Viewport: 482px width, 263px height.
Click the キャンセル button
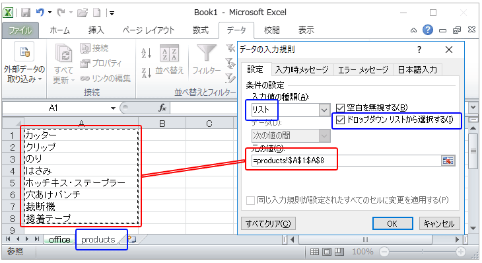coord(439,223)
